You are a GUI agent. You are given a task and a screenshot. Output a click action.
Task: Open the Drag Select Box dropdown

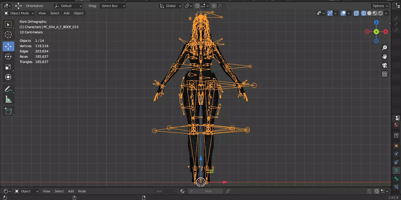coord(113,6)
